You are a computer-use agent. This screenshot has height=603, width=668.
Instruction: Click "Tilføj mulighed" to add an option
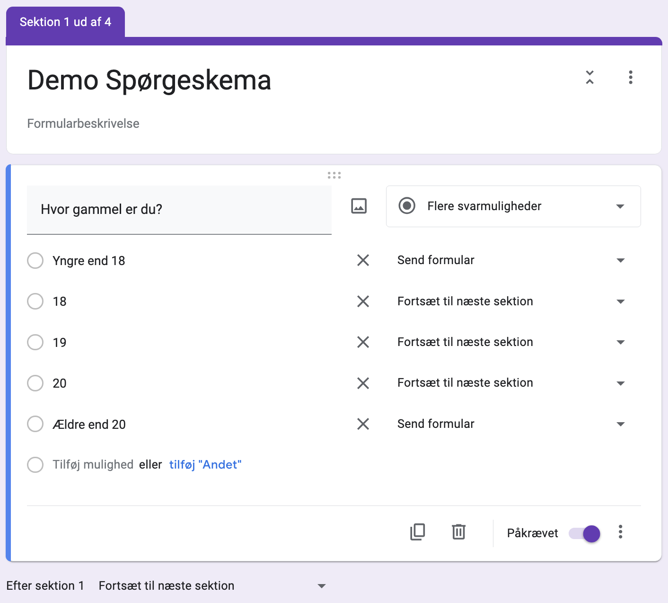click(x=93, y=465)
